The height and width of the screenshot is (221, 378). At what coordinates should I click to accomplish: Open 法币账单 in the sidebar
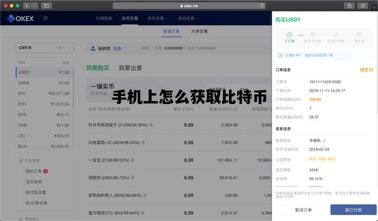click(x=33, y=182)
